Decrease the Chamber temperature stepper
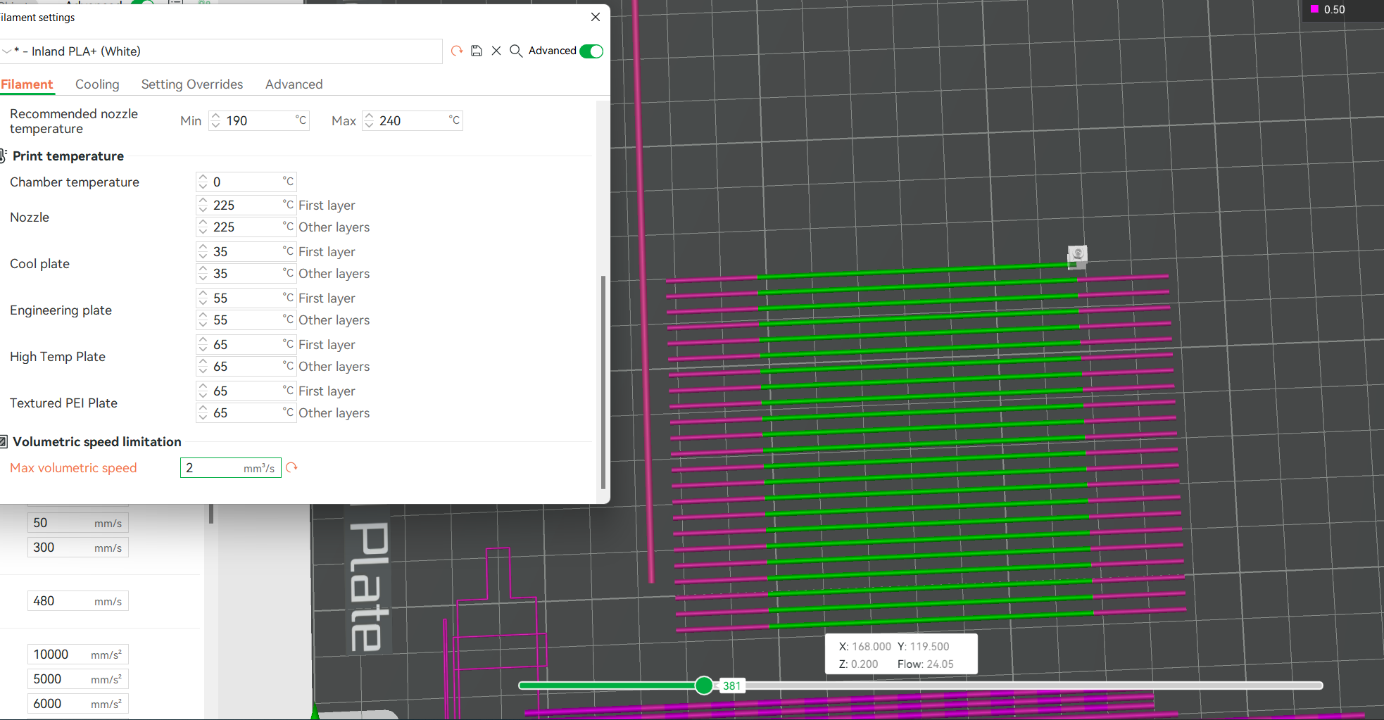1384x720 pixels. (203, 185)
